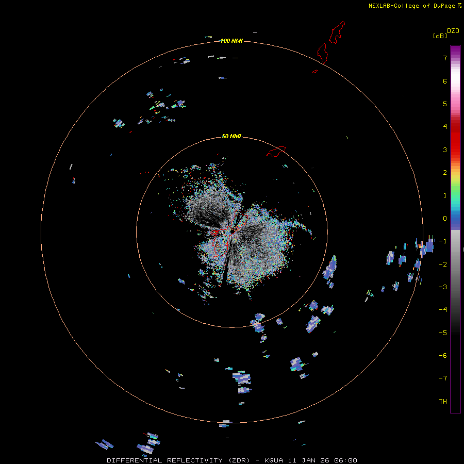Select the -6 value on the scale
Image resolution: width=464 pixels, height=464 pixels.
coord(443,356)
